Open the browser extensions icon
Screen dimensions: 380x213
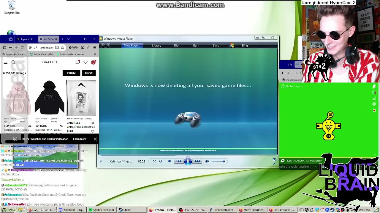(89, 48)
